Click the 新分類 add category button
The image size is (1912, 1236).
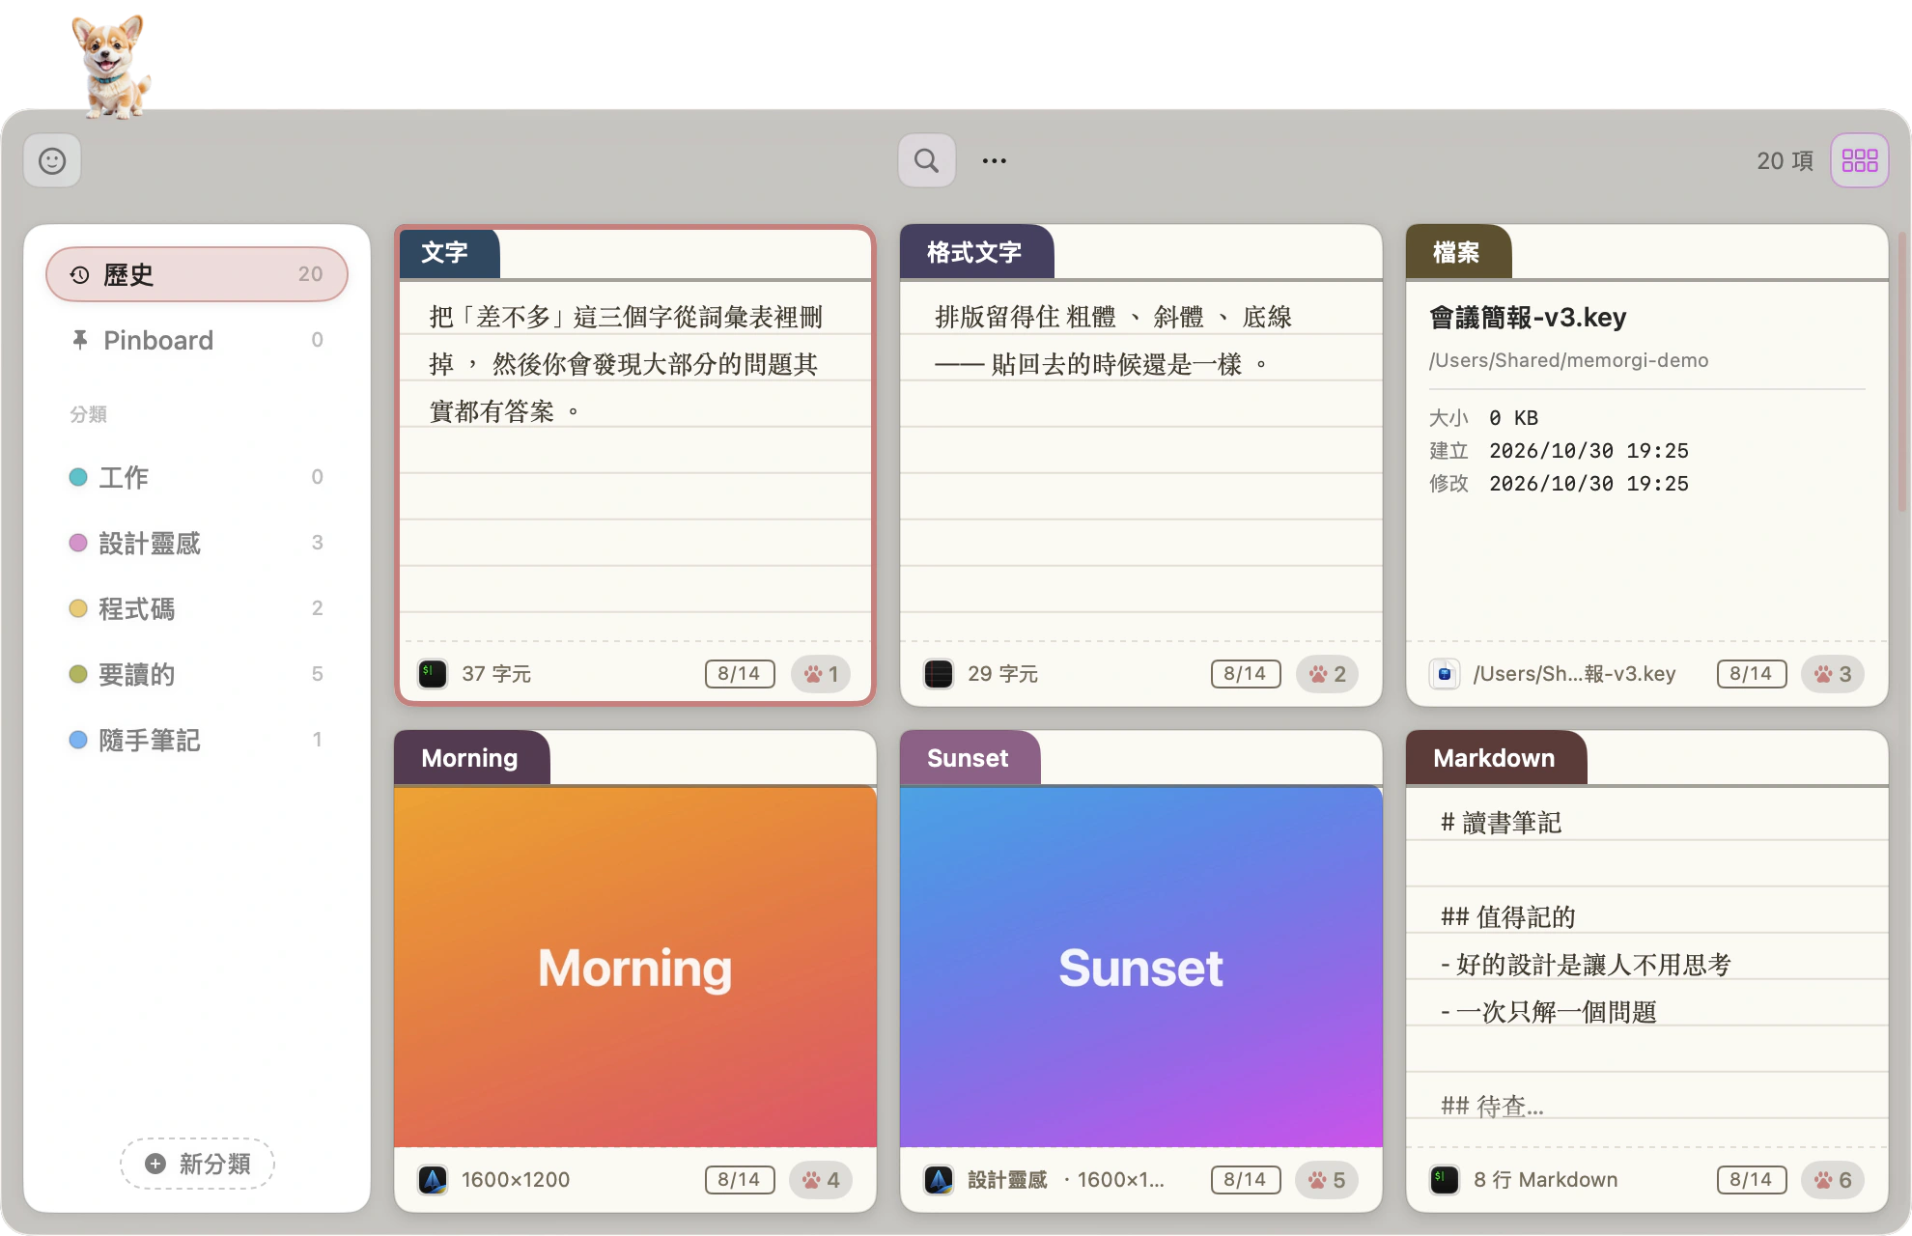coord(197,1164)
